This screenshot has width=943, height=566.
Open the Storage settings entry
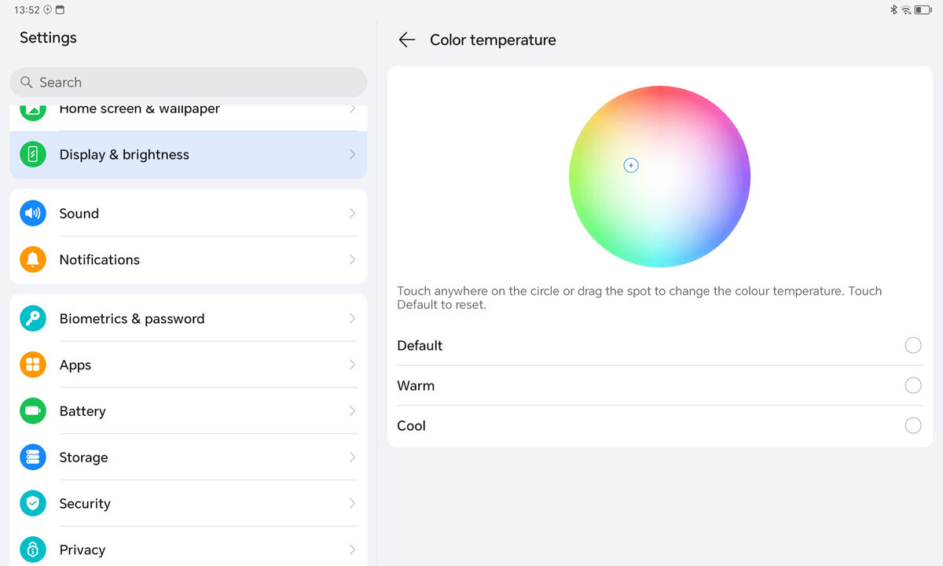pyautogui.click(x=83, y=458)
